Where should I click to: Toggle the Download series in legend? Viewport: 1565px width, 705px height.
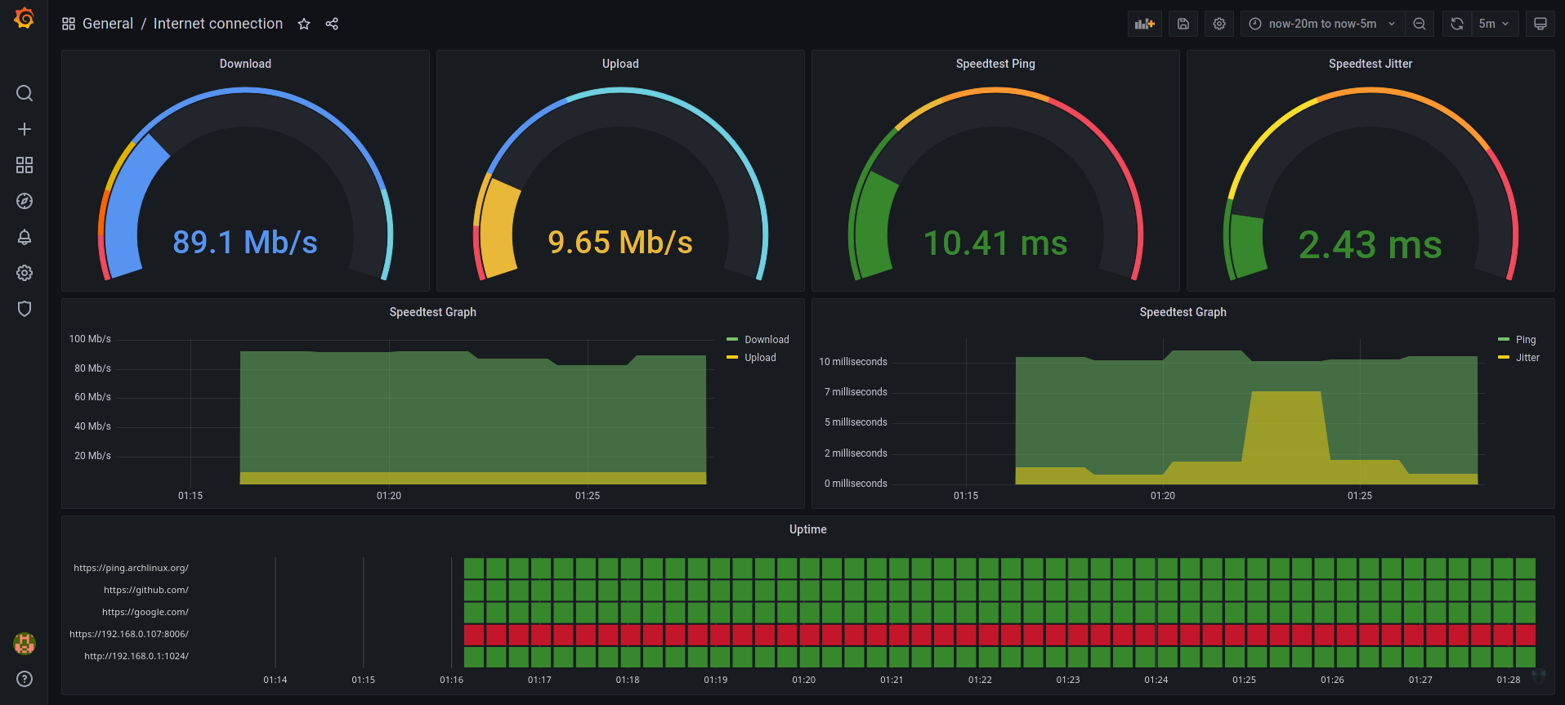point(767,340)
